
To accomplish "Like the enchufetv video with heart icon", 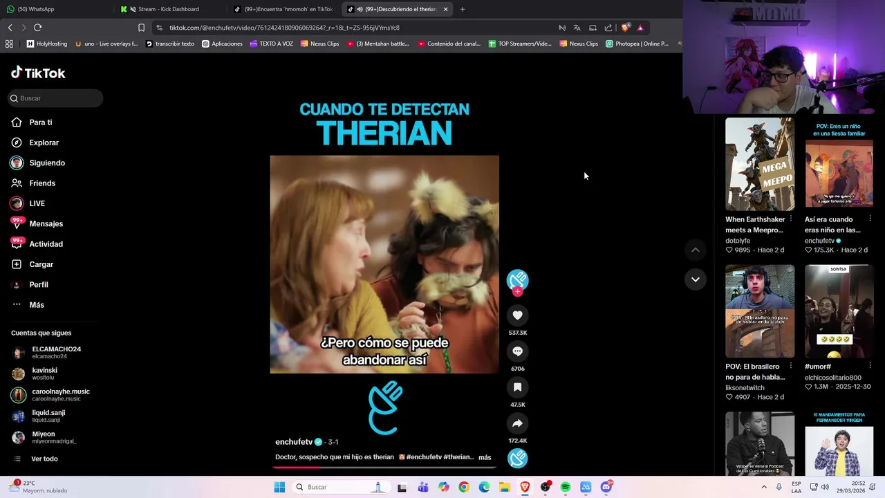I will click(517, 315).
